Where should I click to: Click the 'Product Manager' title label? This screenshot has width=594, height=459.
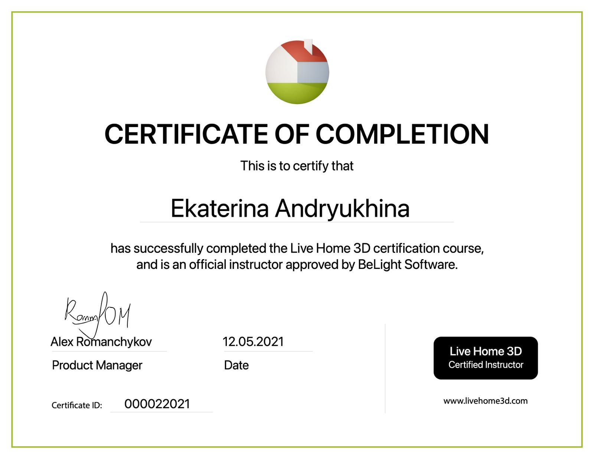coord(97,365)
